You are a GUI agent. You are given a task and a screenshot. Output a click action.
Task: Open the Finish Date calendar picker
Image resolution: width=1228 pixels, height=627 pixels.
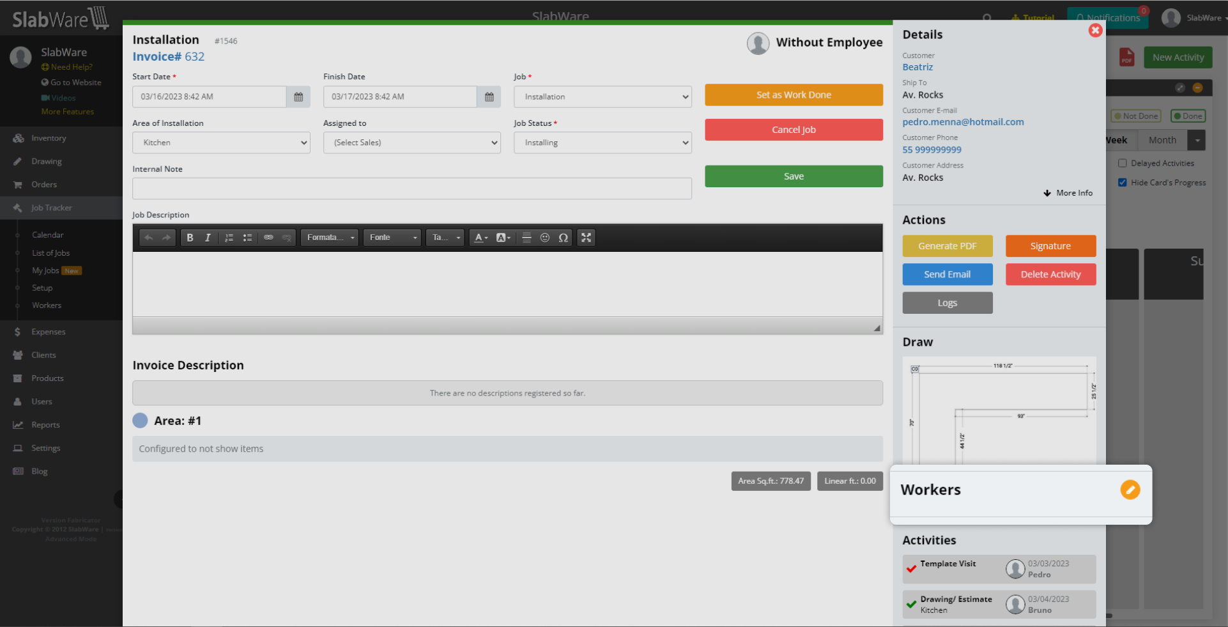coord(489,97)
